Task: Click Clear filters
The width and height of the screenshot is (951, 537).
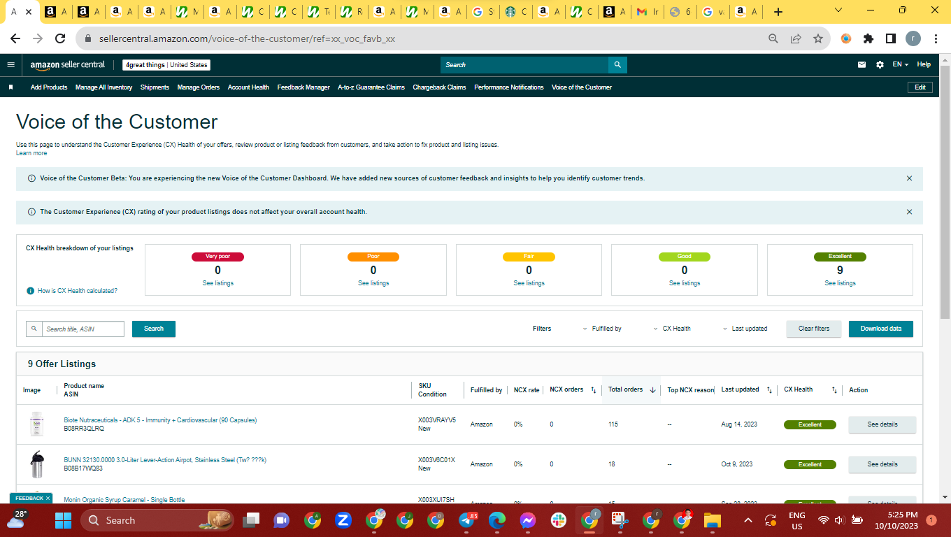Action: coord(814,329)
